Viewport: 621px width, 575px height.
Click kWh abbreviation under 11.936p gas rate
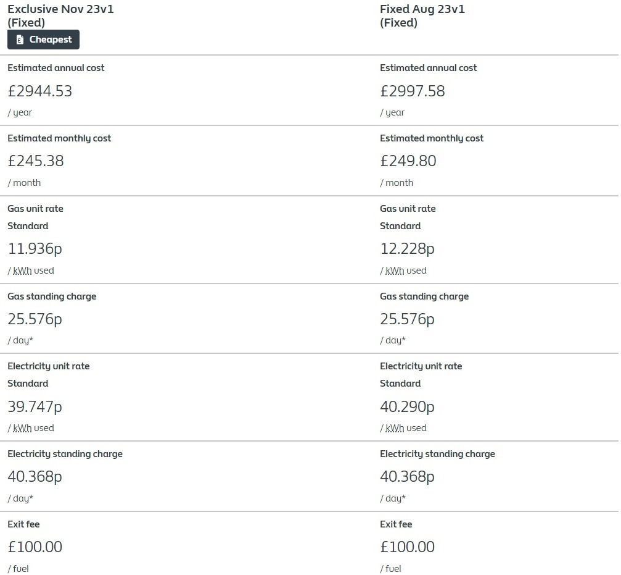[x=22, y=271]
